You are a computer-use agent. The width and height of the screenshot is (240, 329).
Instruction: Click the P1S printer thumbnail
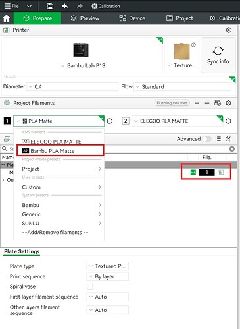coord(81,50)
